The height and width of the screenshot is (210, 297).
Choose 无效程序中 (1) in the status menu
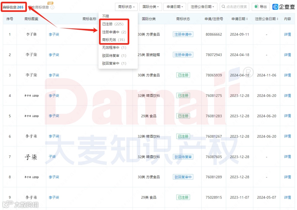click(114, 48)
